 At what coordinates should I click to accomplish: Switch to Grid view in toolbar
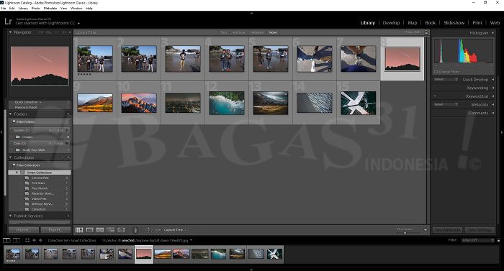point(79,230)
